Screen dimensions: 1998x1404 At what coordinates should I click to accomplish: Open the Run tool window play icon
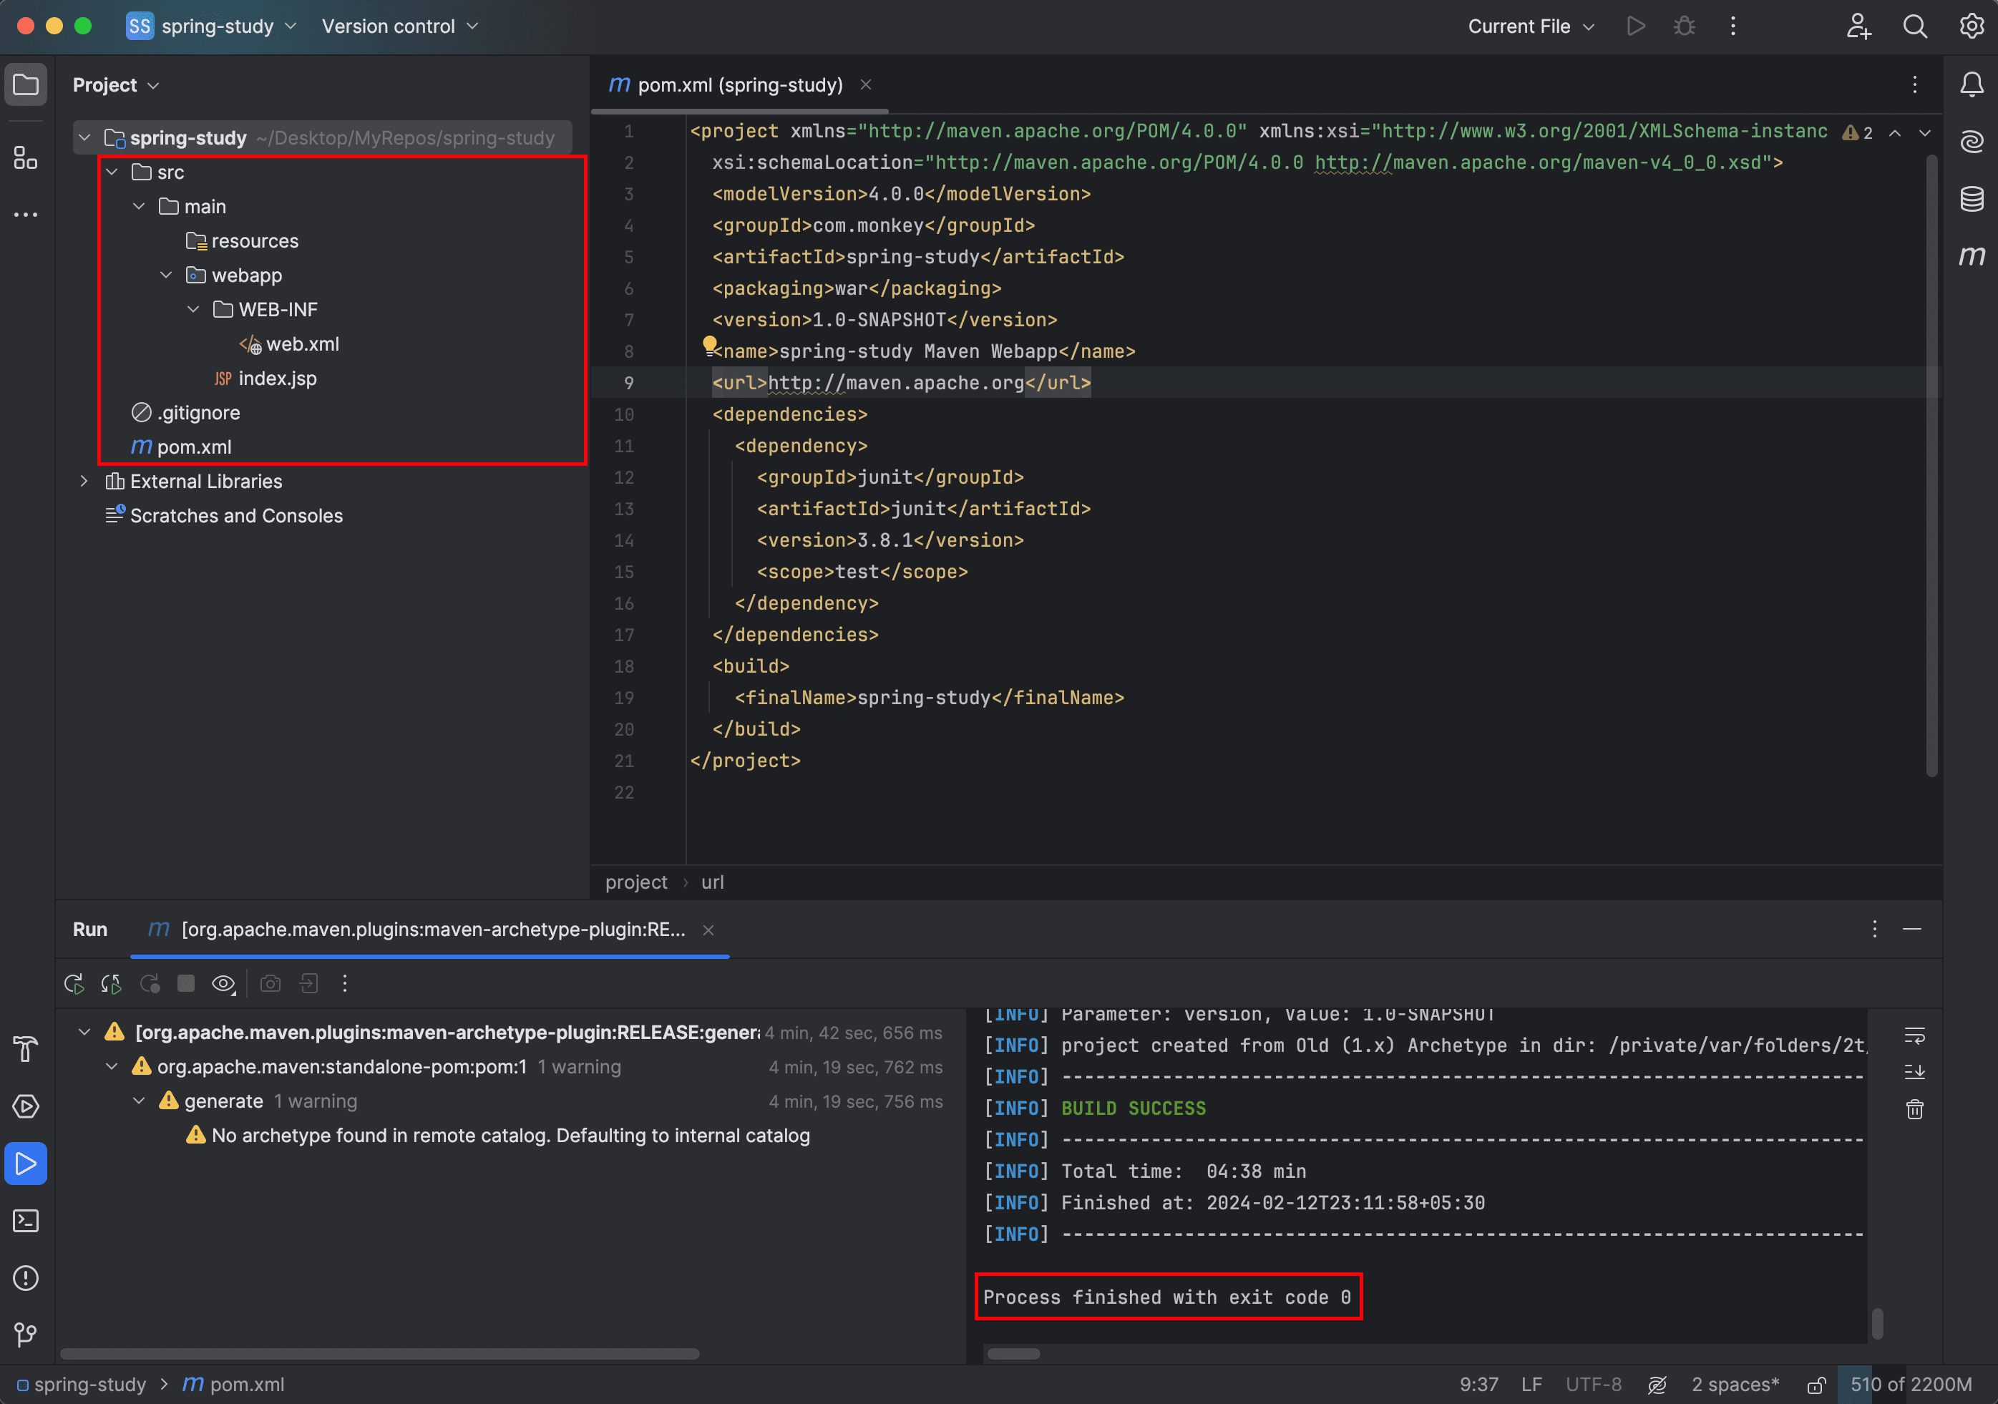pyautogui.click(x=26, y=1164)
